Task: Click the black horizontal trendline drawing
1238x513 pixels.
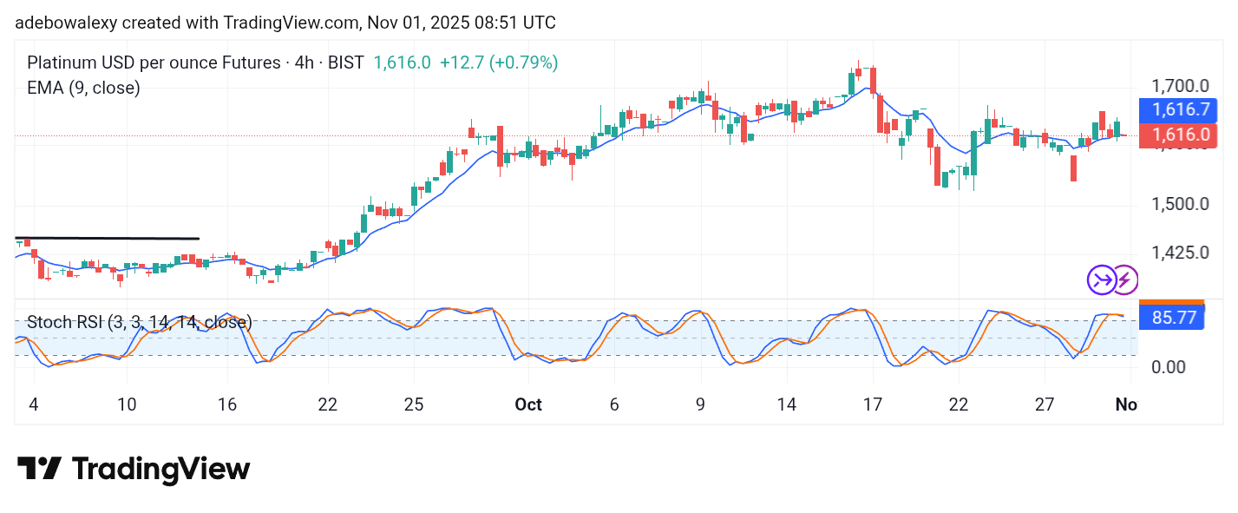Action: click(x=108, y=237)
